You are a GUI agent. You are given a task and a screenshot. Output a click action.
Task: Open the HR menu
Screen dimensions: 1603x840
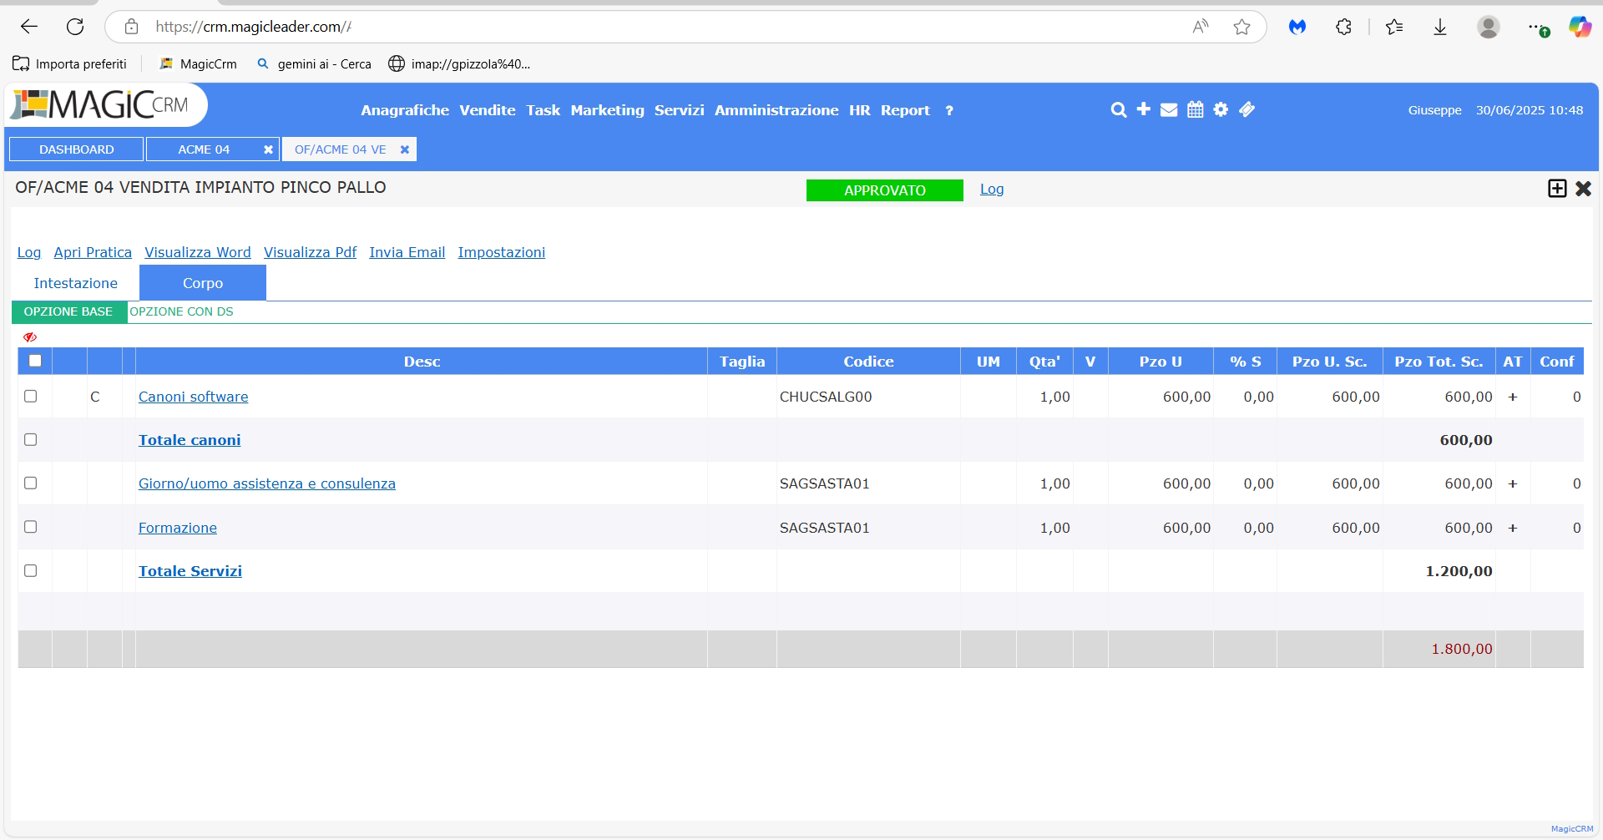[x=860, y=110]
